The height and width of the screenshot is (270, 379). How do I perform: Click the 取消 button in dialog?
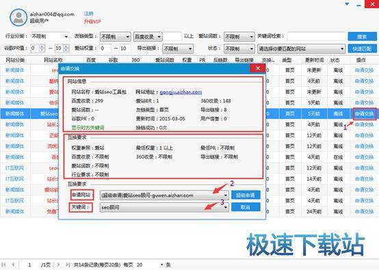pos(246,207)
